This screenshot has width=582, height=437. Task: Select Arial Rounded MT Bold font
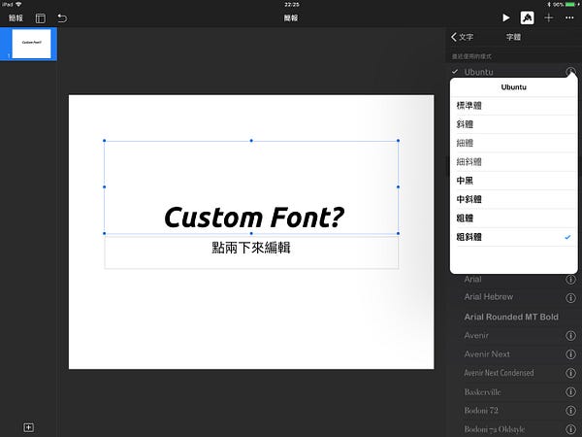click(x=511, y=317)
